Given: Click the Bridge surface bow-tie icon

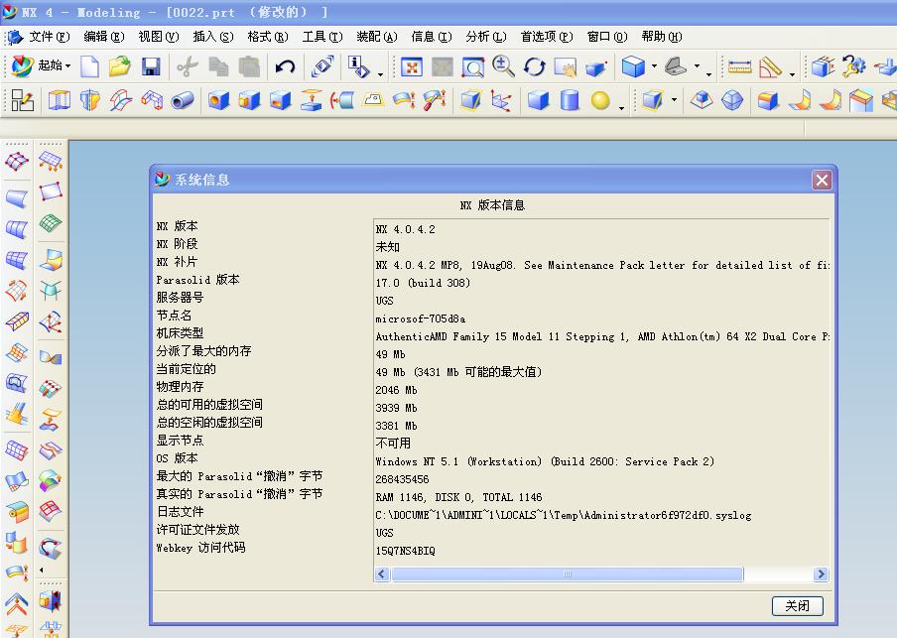Looking at the screenshot, I should [51, 358].
